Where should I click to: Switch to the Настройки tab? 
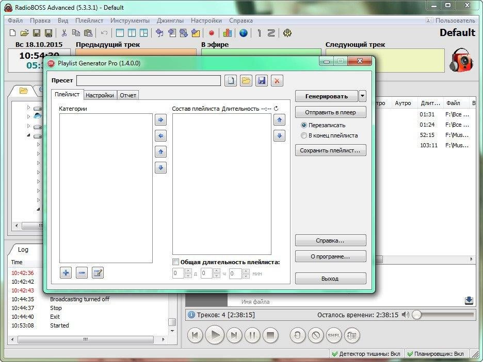pos(100,95)
